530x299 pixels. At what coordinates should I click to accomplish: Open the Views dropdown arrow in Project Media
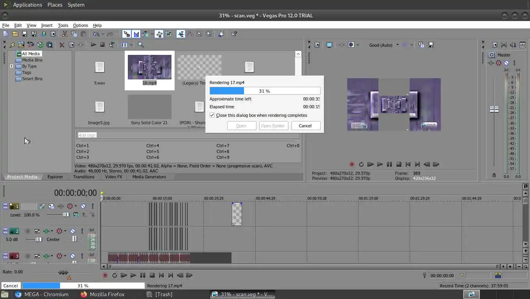[131, 45]
